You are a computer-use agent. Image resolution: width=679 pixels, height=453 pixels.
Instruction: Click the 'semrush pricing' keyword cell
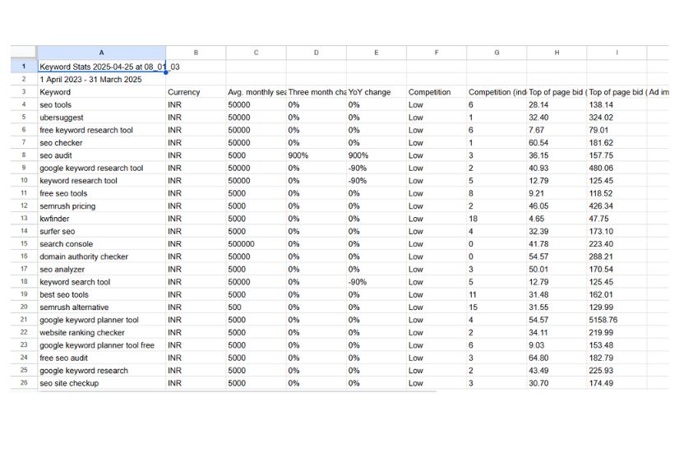click(x=101, y=206)
